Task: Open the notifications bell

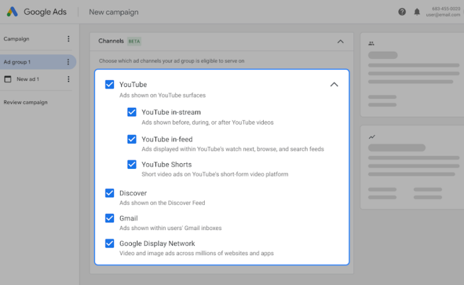Action: point(417,12)
